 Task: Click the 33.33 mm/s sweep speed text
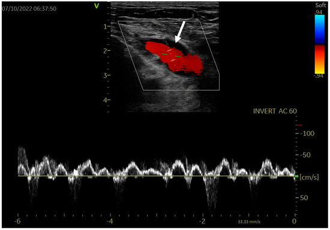click(249, 222)
